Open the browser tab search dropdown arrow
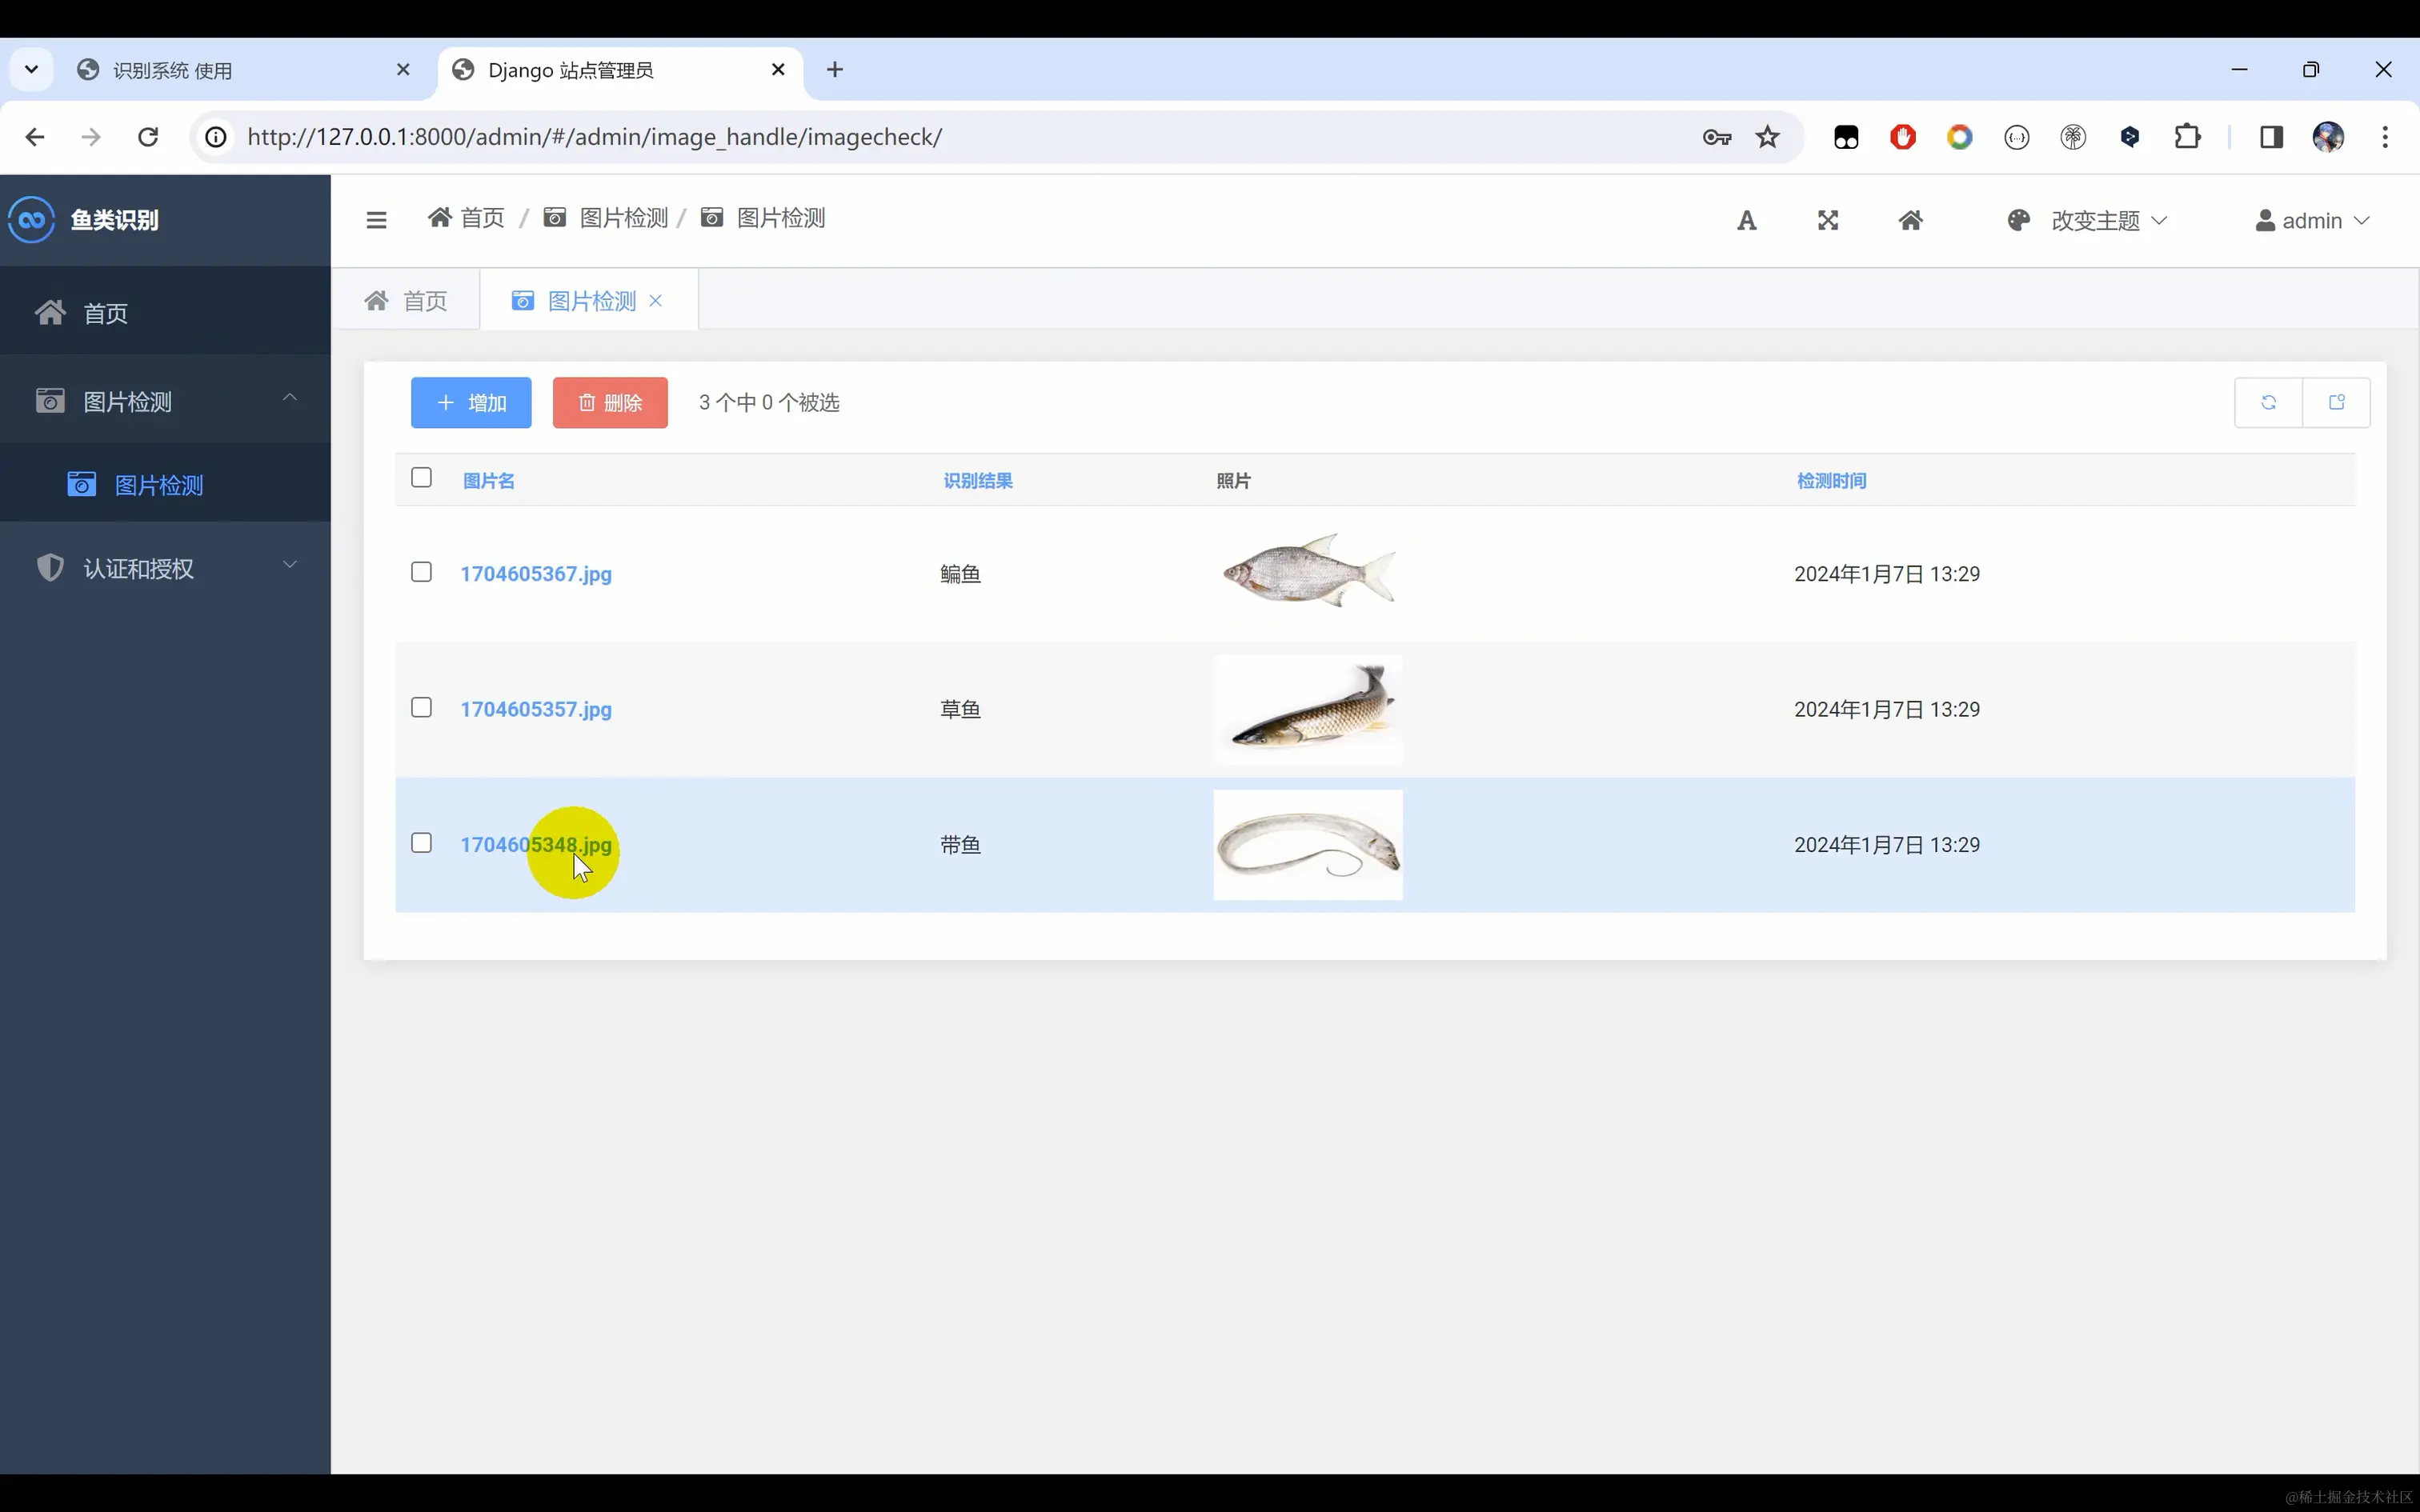 31,69
